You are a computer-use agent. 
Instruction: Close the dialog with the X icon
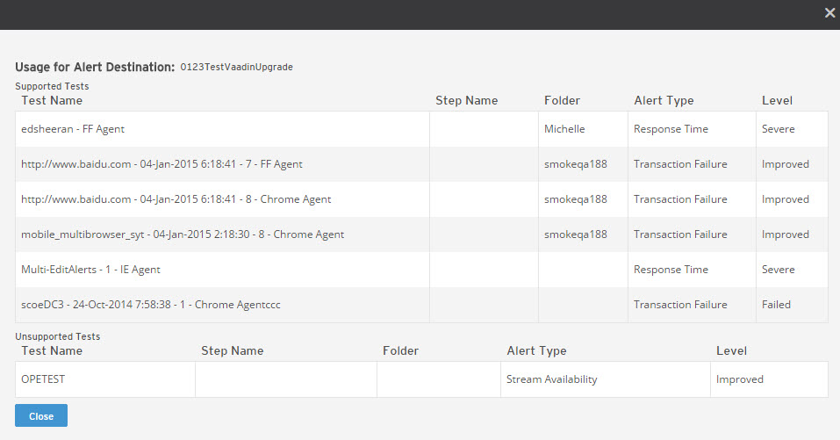(829, 13)
